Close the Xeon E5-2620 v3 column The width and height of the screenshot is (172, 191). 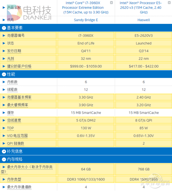click(169, 3)
